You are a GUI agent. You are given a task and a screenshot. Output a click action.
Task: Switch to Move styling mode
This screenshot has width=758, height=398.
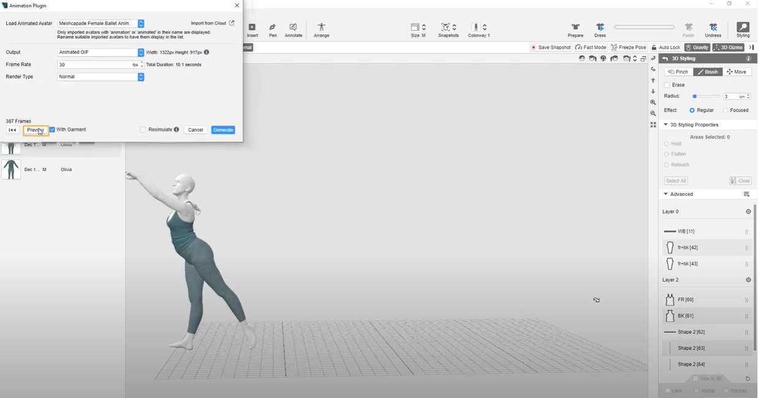pos(736,72)
